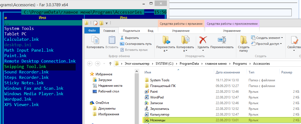This screenshot has height=124, width=301.
Task: Click Вставить ярлык in ribbon
Action: tap(134, 50)
